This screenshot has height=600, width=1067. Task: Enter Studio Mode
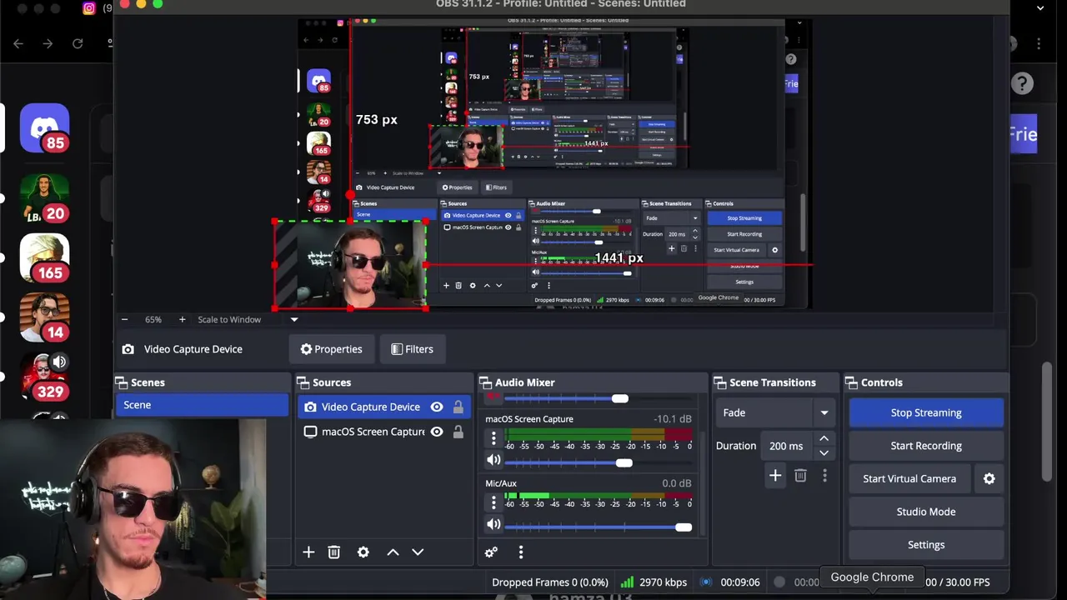pyautogui.click(x=926, y=512)
